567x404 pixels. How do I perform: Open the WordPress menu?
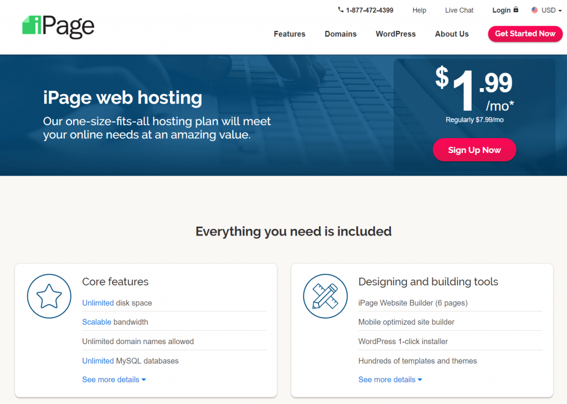[x=395, y=34]
